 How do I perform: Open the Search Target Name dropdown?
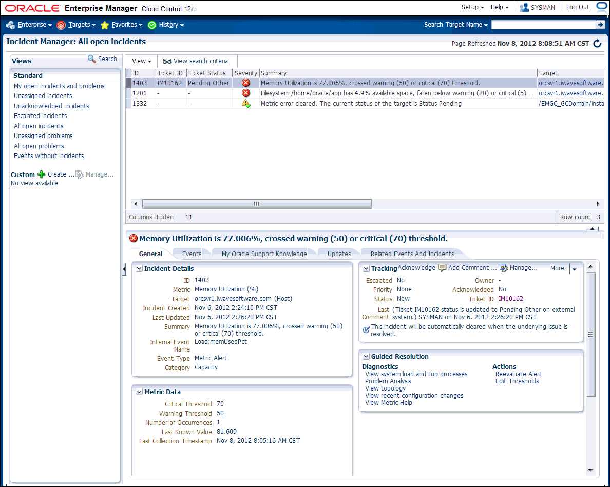click(x=456, y=25)
